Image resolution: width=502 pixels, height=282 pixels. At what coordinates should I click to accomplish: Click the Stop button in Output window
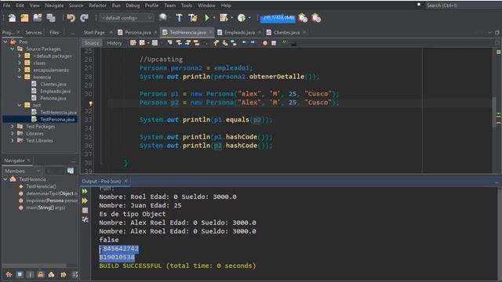click(85, 211)
